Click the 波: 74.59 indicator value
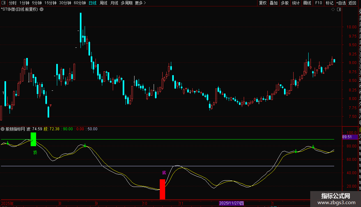Screen dimensions: 361x207 [x=34, y=129]
